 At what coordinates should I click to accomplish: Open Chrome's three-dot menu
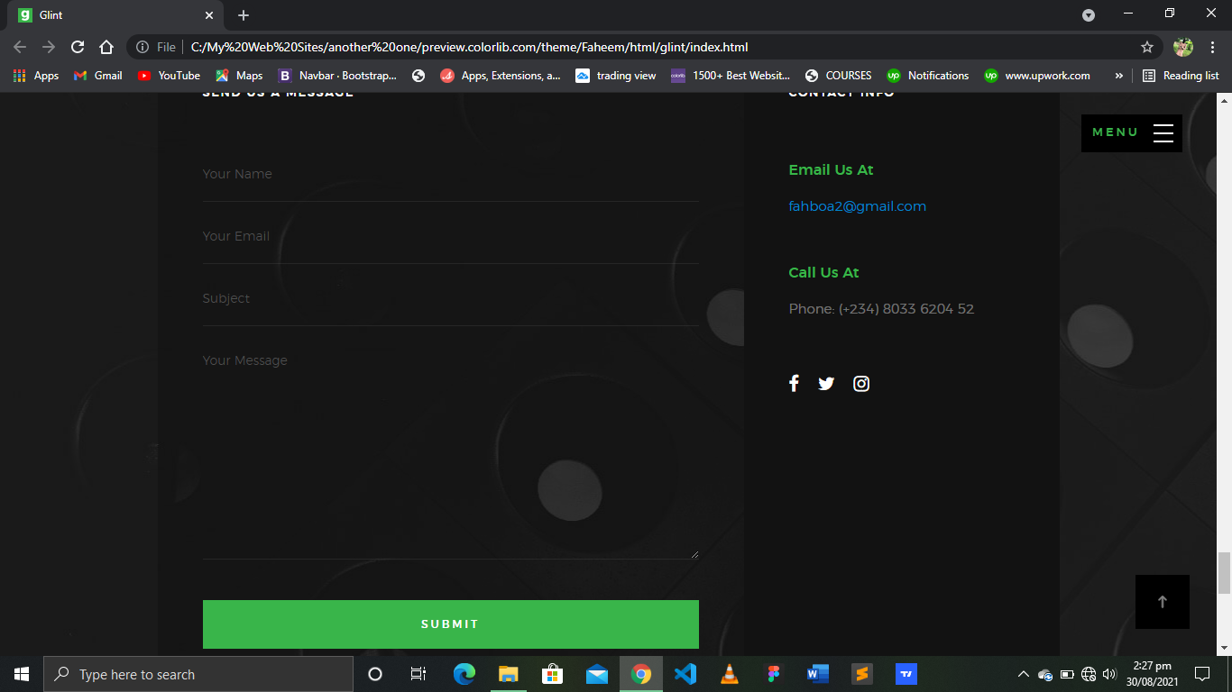click(x=1212, y=47)
